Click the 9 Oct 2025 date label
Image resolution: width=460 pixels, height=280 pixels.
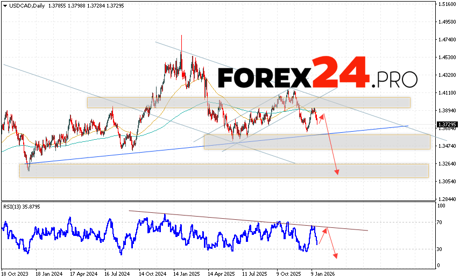point(289,274)
